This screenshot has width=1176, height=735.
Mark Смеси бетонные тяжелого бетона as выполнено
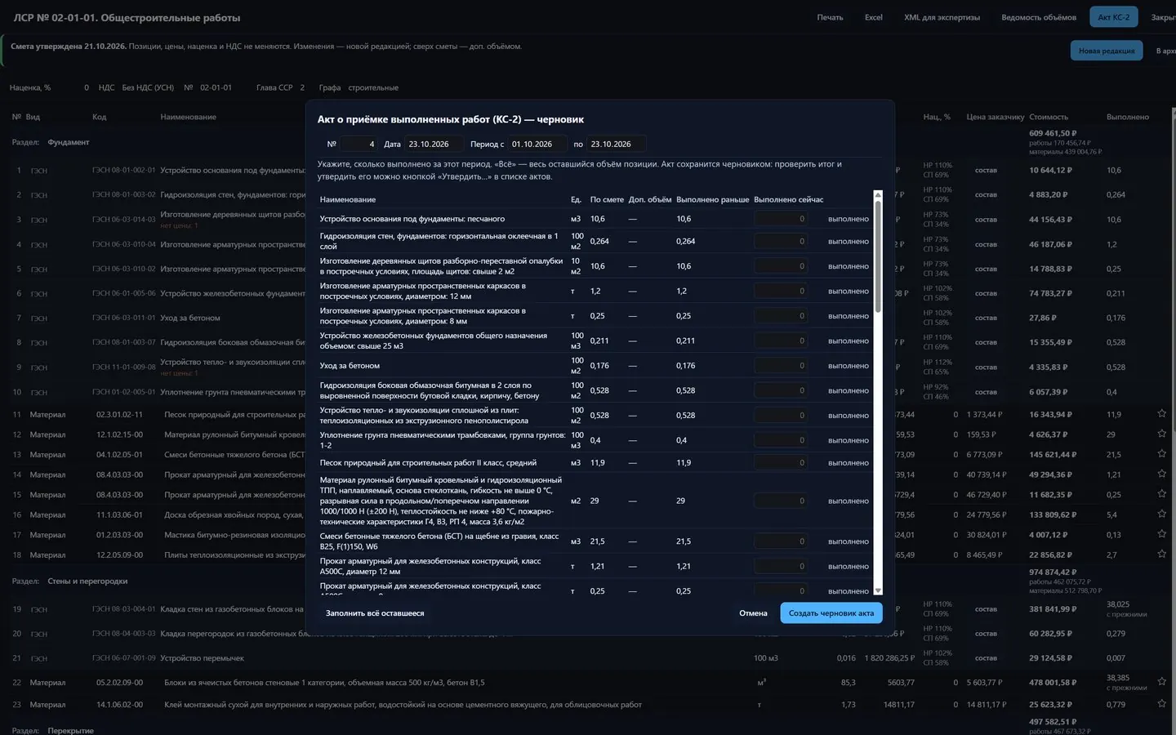point(848,541)
